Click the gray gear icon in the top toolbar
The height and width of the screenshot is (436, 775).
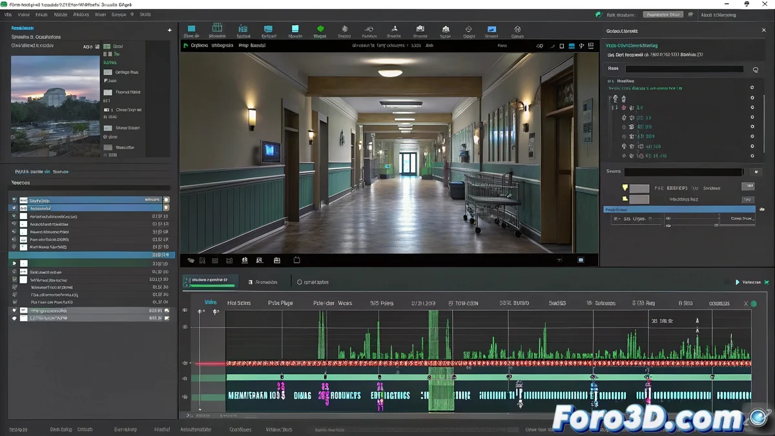click(x=344, y=28)
